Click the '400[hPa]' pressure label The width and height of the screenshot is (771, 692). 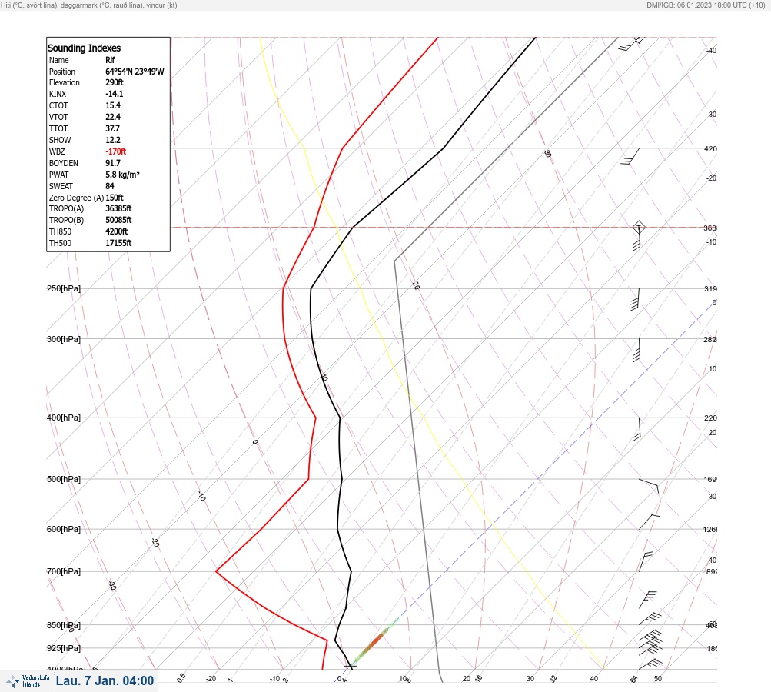pos(64,418)
